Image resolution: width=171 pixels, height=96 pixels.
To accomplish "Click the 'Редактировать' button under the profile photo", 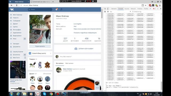I will click(x=40, y=46).
